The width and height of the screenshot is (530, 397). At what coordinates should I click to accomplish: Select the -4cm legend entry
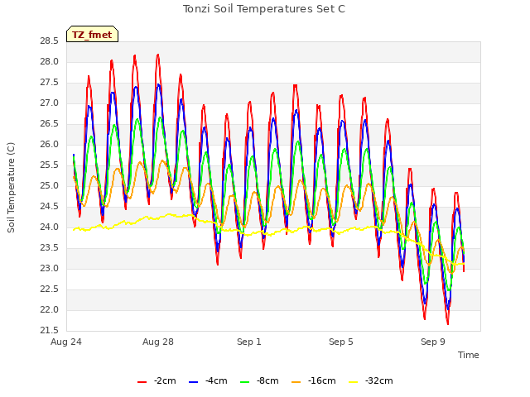pyautogui.click(x=208, y=380)
